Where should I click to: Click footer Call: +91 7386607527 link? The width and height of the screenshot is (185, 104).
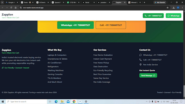pyautogui.click(x=152, y=60)
